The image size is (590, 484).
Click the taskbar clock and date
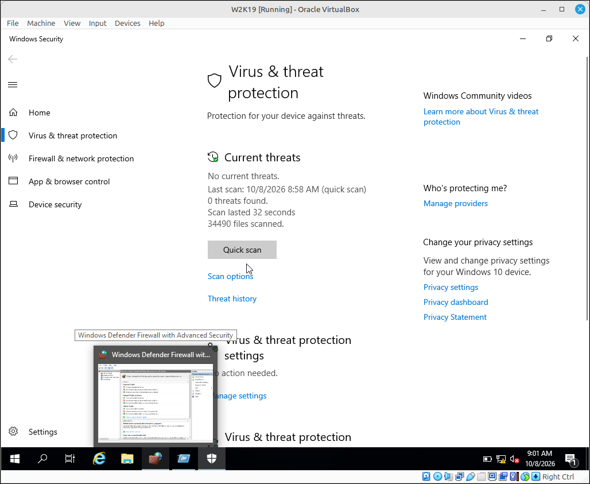coord(540,458)
